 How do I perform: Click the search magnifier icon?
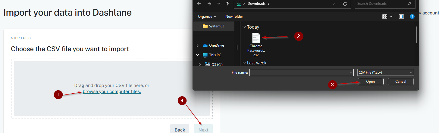tap(409, 4)
